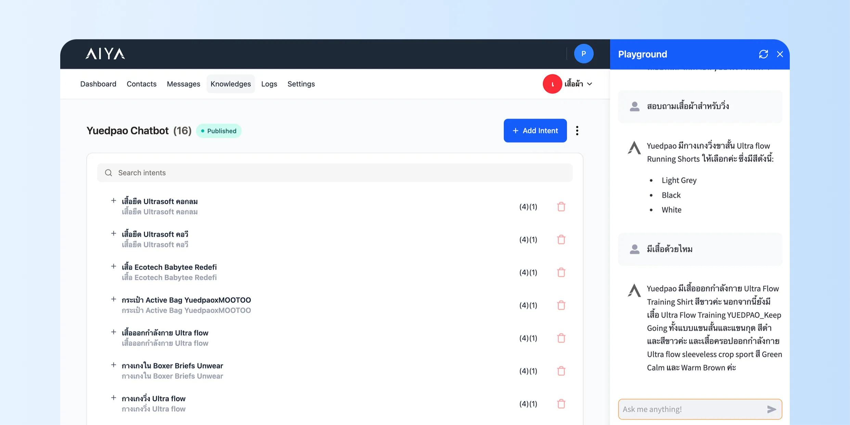This screenshot has width=850, height=425.
Task: Click the P profile avatar
Action: [583, 54]
